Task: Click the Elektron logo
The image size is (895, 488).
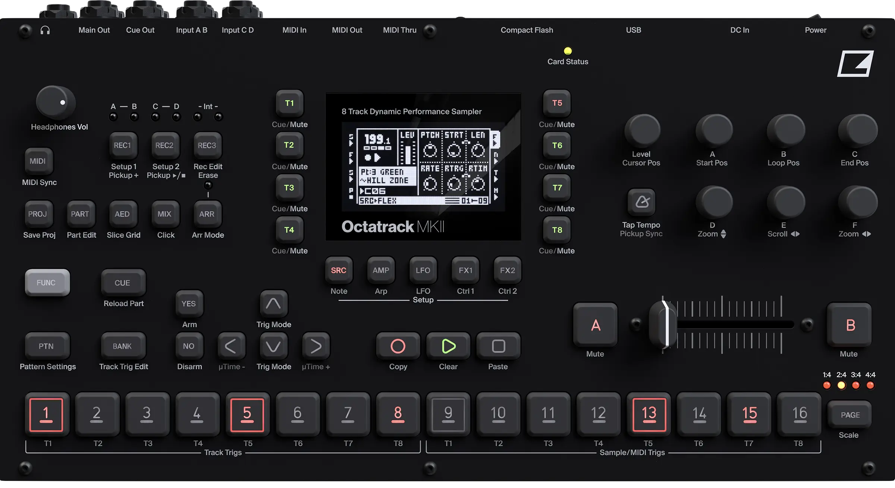Action: [855, 64]
